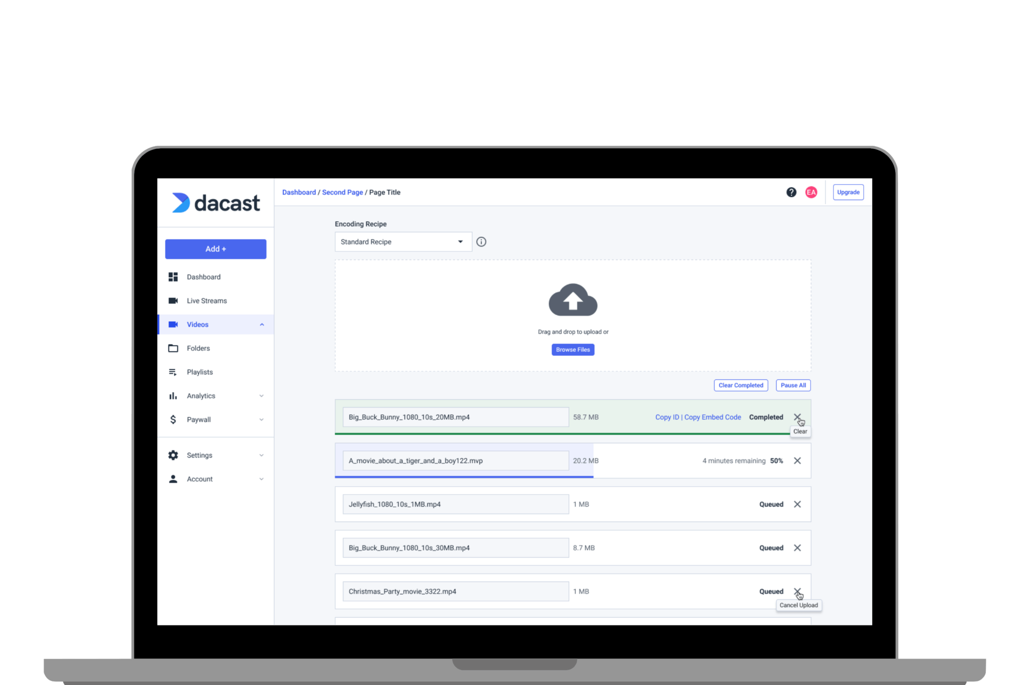1029x685 pixels.
Task: Click the Dacast logo
Action: [x=216, y=203]
